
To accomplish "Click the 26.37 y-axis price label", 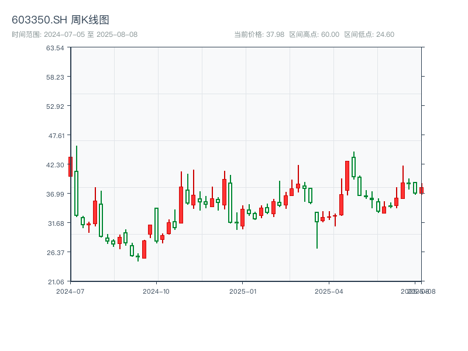I will pos(54,252).
